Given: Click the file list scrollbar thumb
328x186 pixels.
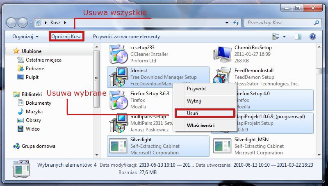Looking at the screenshot, I should (x=319, y=71).
